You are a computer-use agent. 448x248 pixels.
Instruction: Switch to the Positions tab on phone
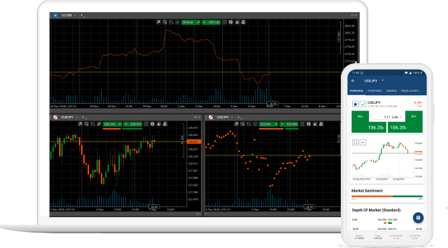pyautogui.click(x=374, y=90)
